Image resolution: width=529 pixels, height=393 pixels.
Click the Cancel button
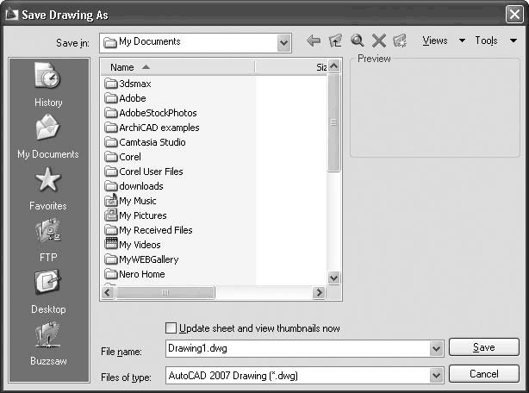coord(483,374)
